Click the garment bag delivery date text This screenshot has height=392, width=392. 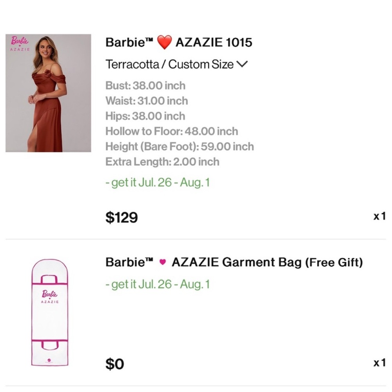tap(157, 284)
